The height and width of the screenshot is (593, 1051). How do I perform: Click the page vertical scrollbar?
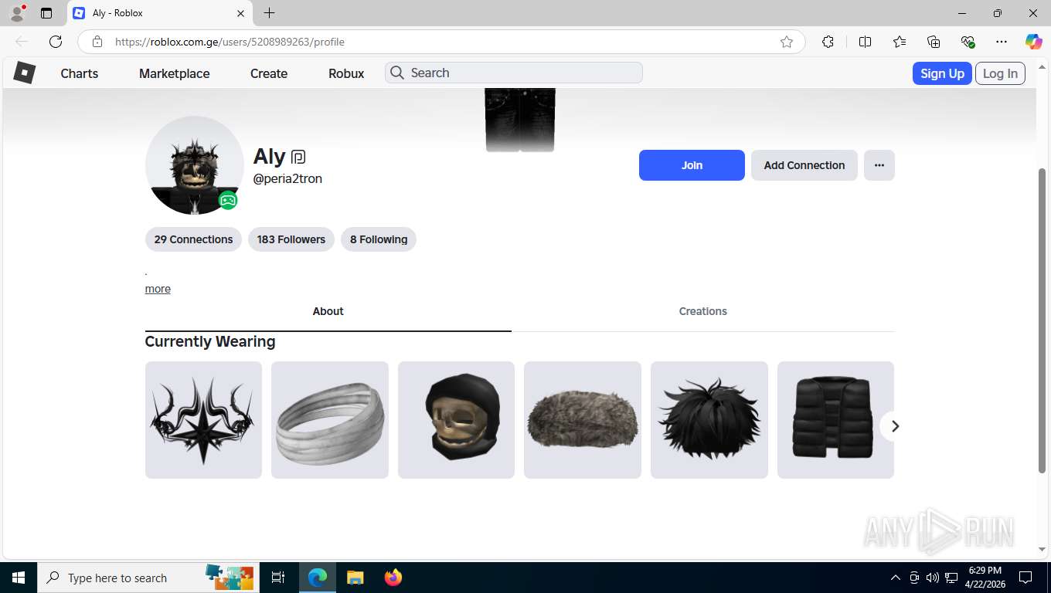point(1042,320)
